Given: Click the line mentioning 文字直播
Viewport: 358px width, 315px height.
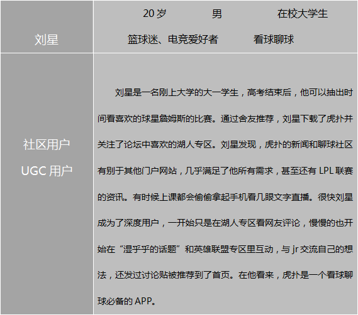Looking at the screenshot, I should pos(225,197).
